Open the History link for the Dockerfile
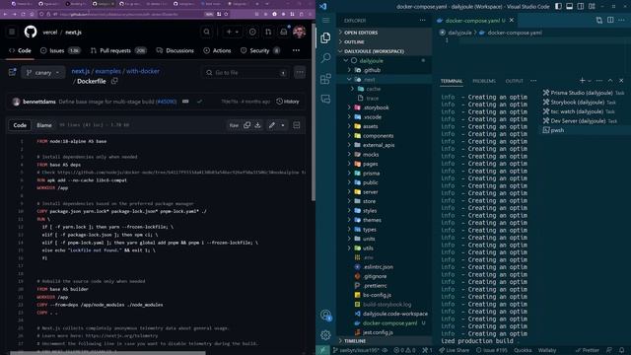This screenshot has width=631, height=355. click(x=288, y=102)
